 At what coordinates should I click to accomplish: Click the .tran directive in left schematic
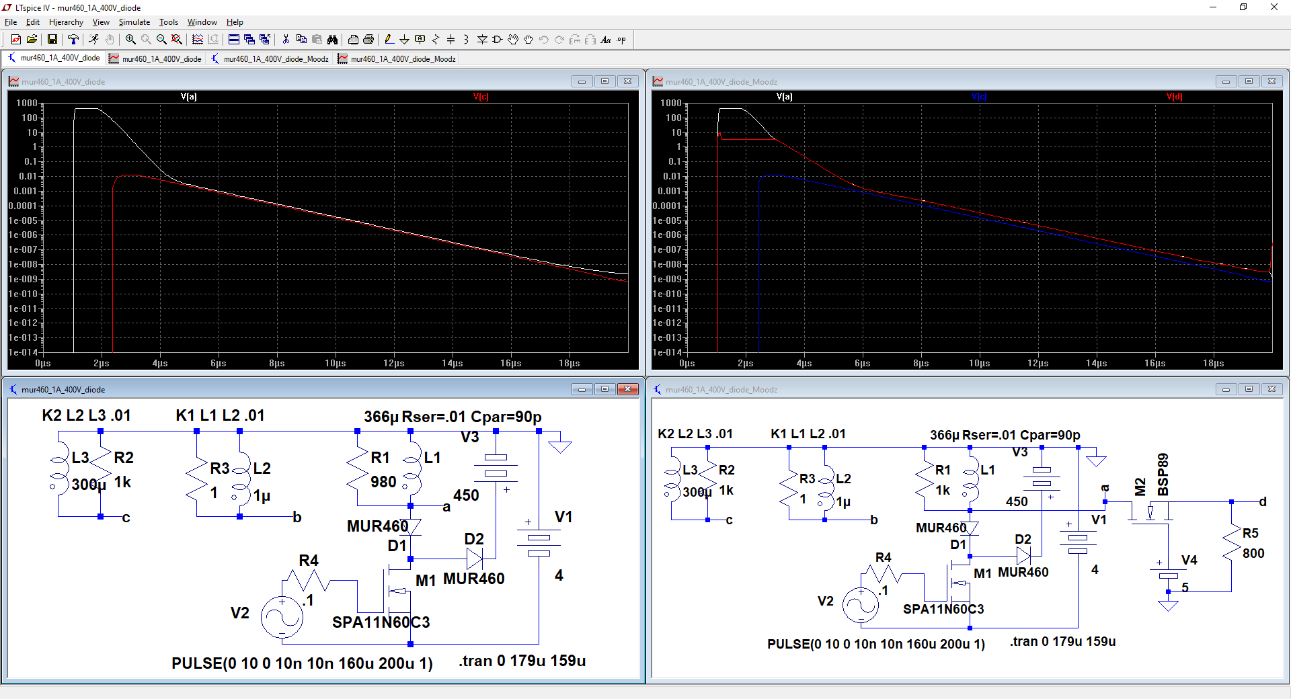(522, 661)
